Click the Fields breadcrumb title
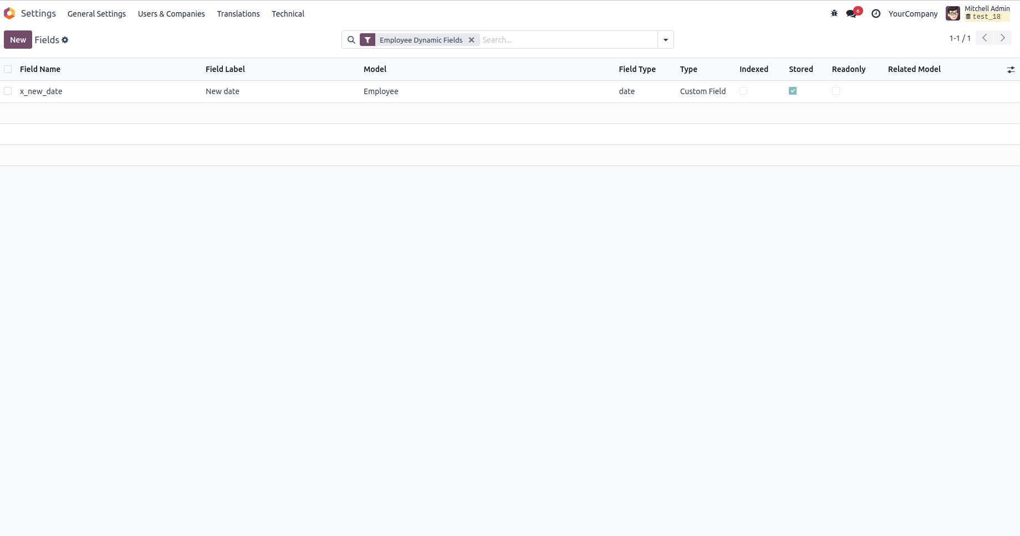Screen dimensions: 1020x536 click(x=47, y=40)
